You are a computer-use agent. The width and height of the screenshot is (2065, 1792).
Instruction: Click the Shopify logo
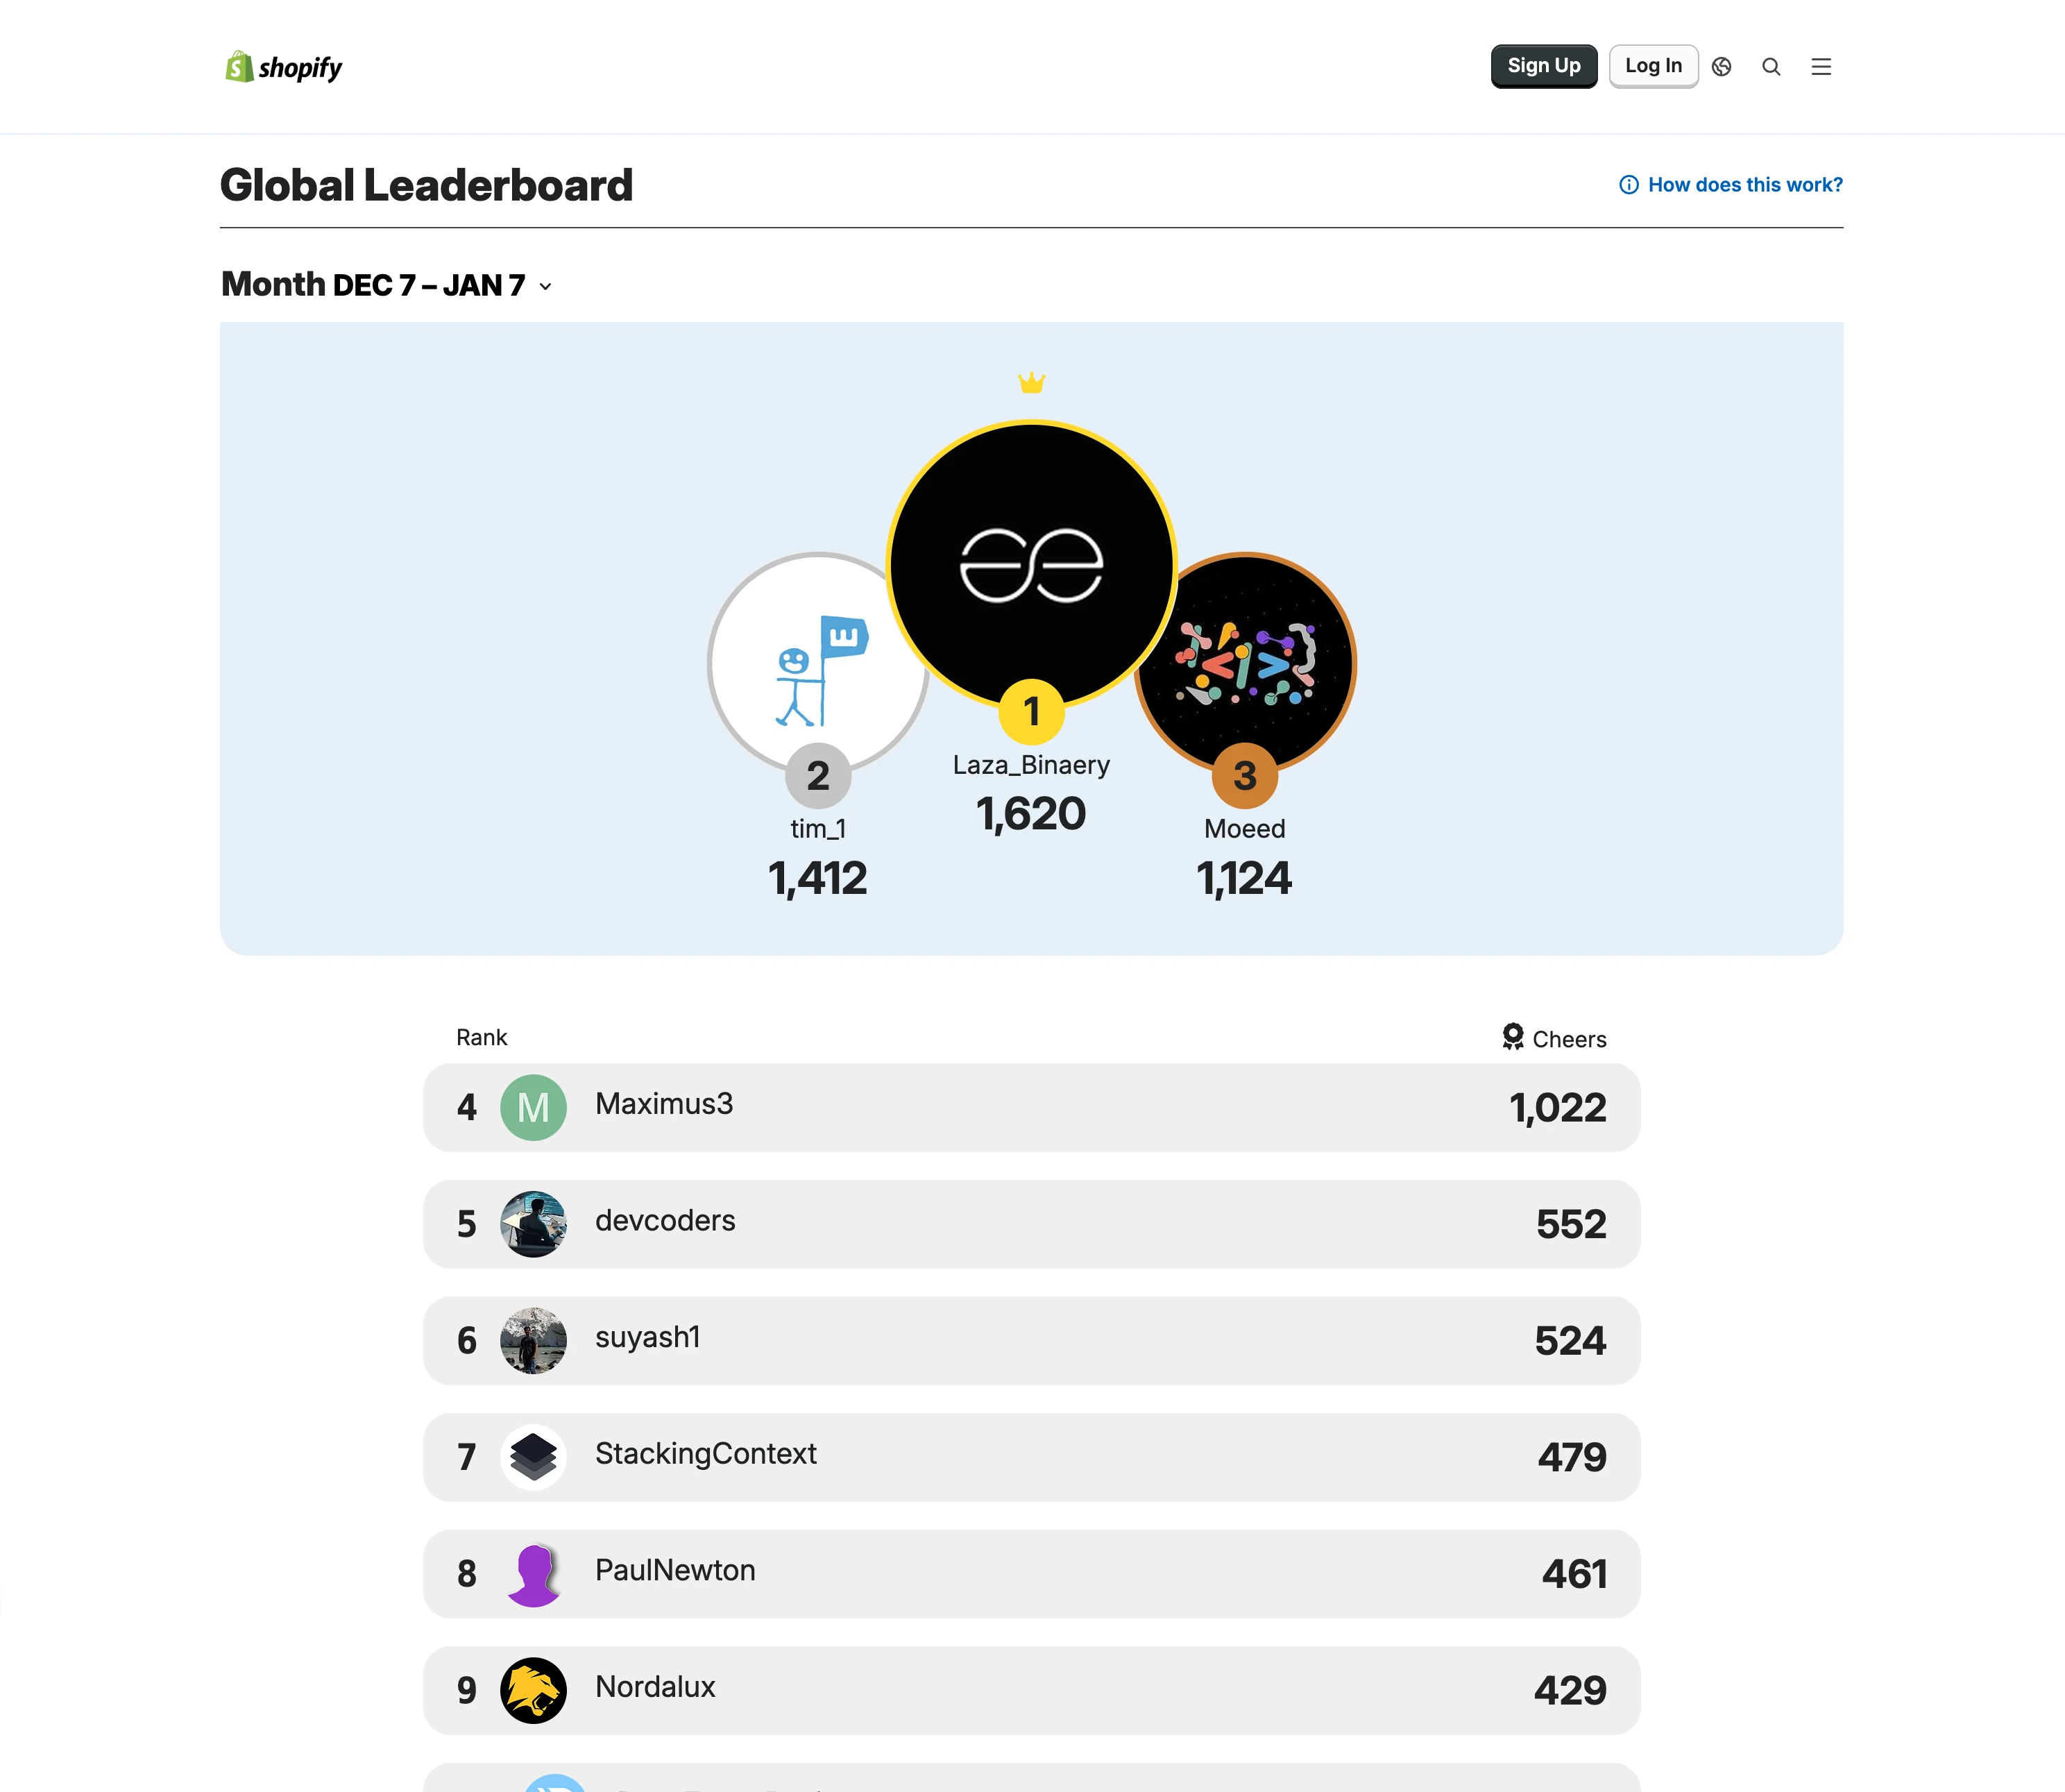(x=284, y=67)
